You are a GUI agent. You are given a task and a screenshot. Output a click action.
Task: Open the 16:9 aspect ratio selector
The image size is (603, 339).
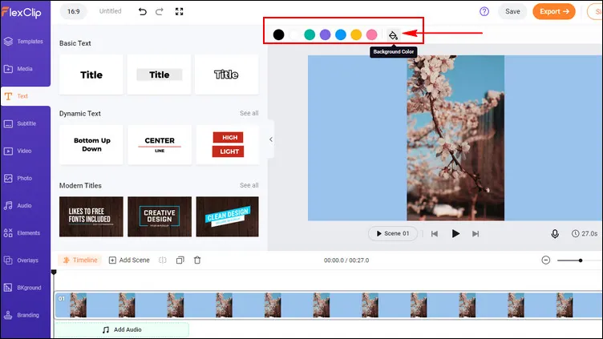74,11
